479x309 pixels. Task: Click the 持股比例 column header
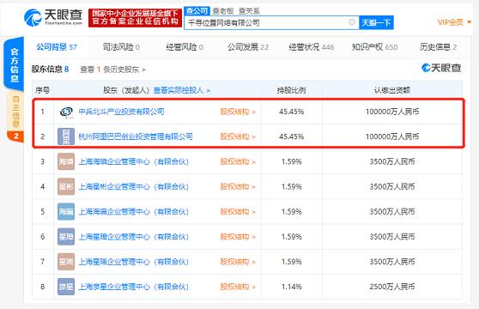291,90
